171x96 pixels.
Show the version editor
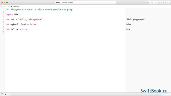click(156, 2)
